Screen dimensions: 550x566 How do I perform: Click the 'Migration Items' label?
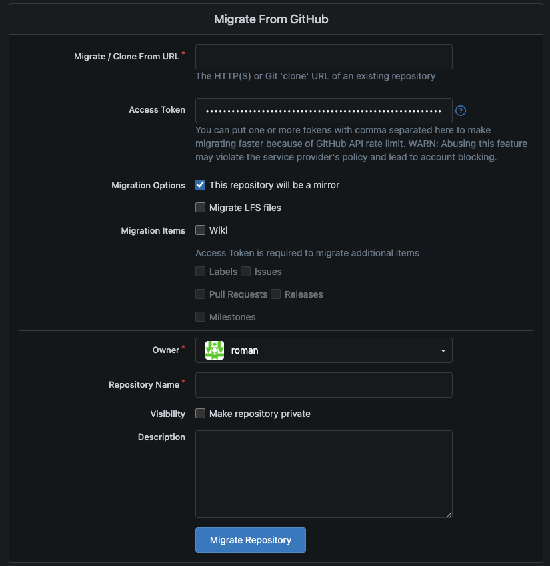click(x=153, y=231)
